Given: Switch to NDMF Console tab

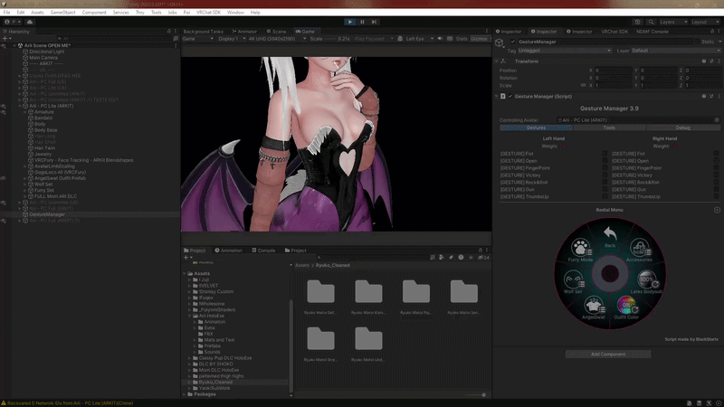Looking at the screenshot, I should coord(652,32).
